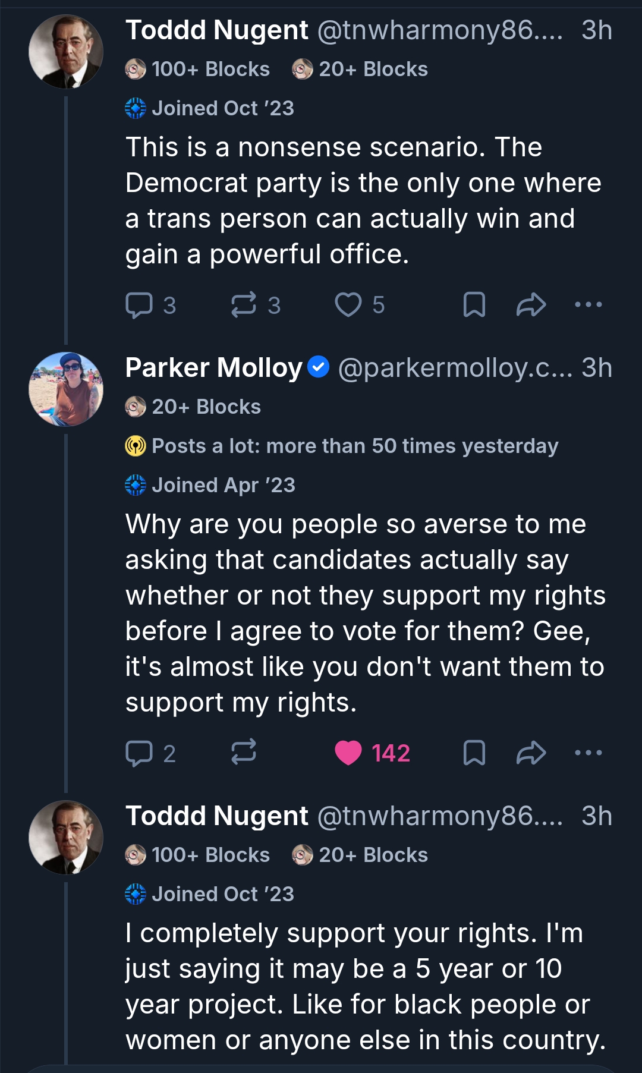Repost Parker Molloy's post

(x=244, y=752)
